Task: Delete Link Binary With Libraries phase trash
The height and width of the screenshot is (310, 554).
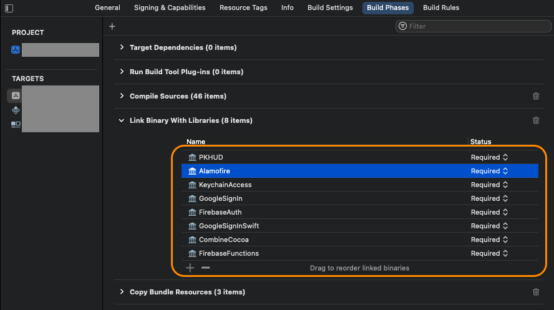Action: point(536,120)
